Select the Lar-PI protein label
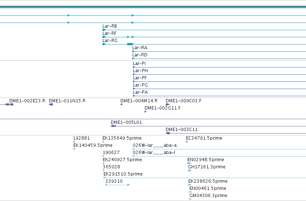 [x=139, y=64]
